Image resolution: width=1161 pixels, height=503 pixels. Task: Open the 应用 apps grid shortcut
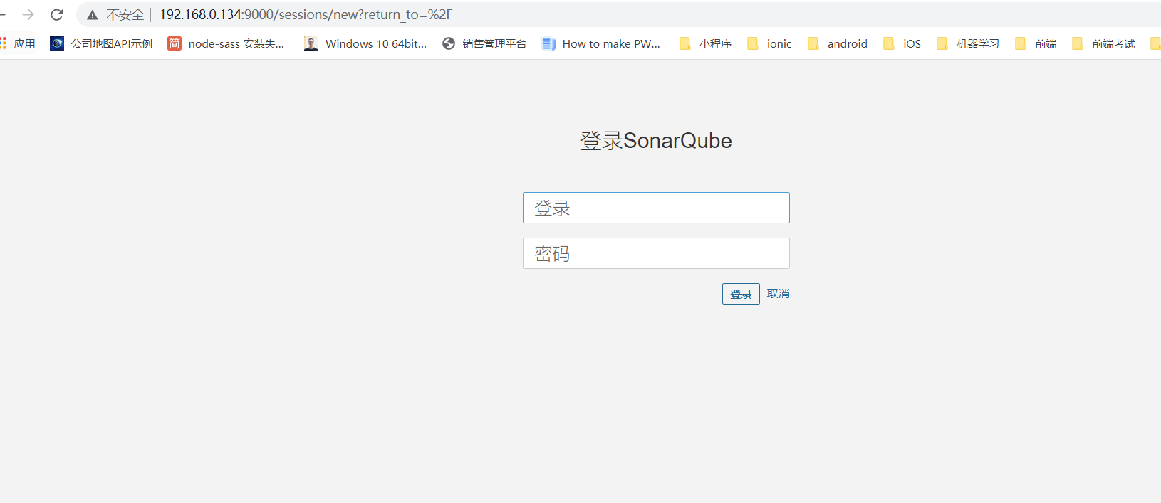(x=19, y=44)
